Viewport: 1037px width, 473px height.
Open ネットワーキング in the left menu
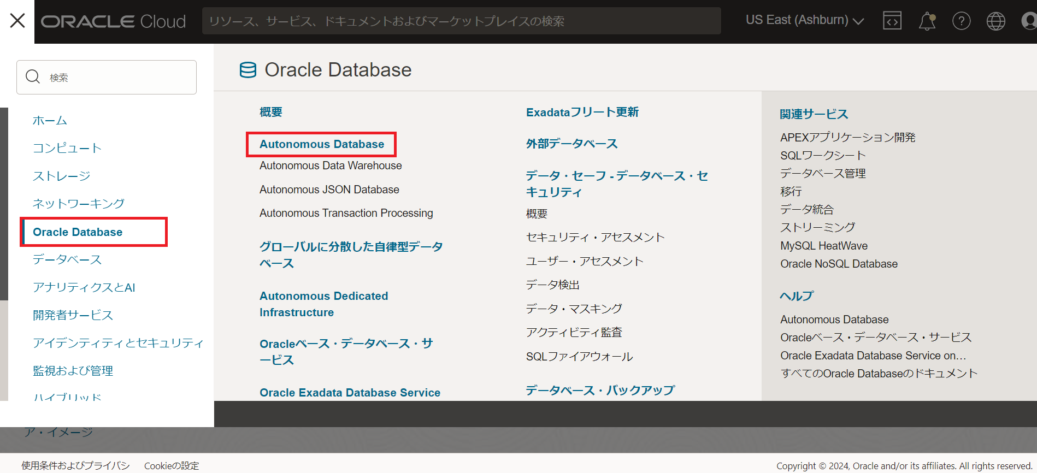coord(79,204)
